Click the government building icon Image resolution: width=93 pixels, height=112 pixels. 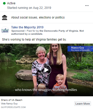coord(5,17)
